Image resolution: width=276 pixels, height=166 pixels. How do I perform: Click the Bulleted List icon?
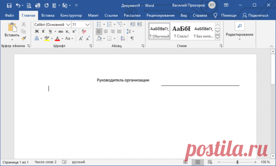(x=99, y=24)
